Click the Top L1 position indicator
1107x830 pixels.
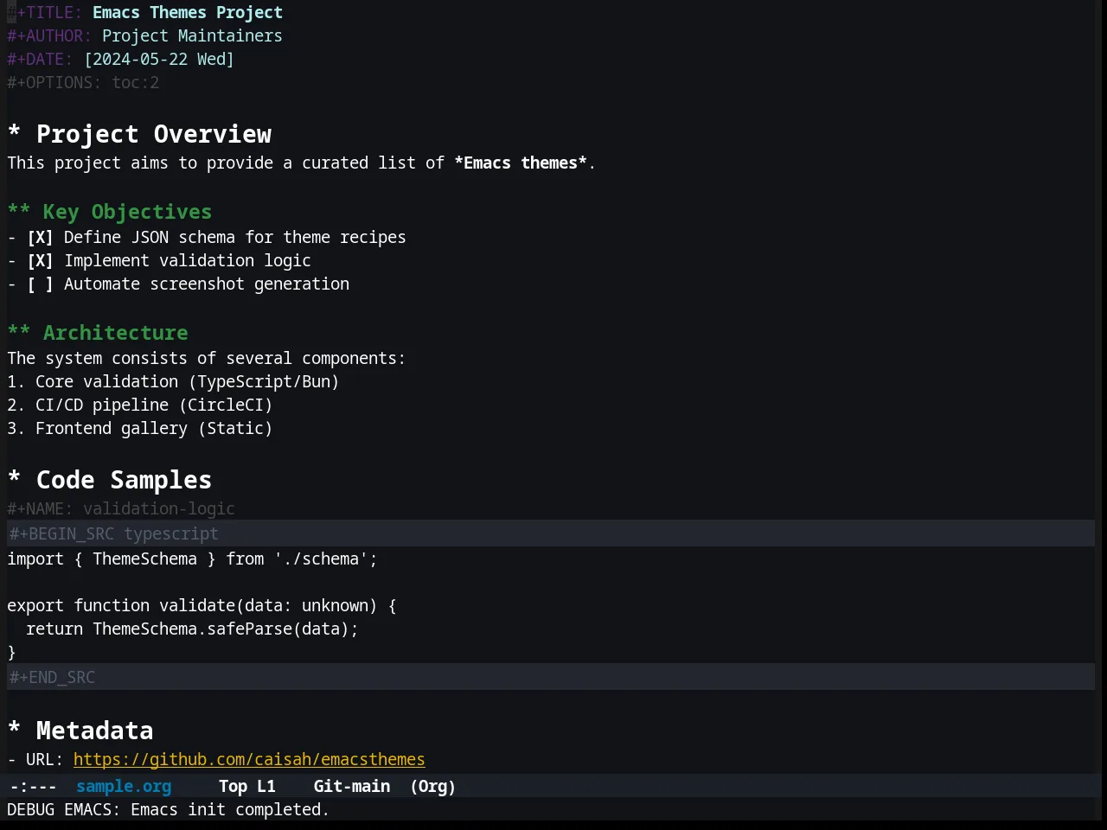click(246, 786)
